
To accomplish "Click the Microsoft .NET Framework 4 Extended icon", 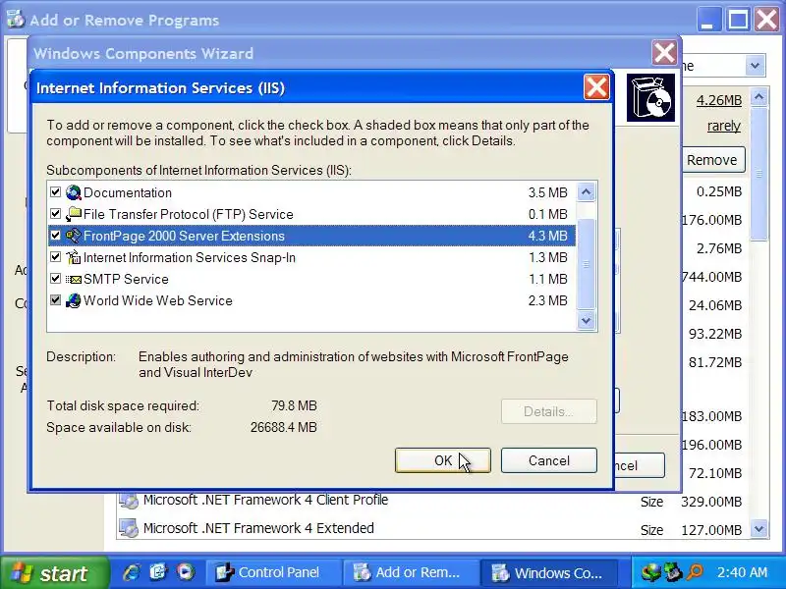I will (x=129, y=528).
